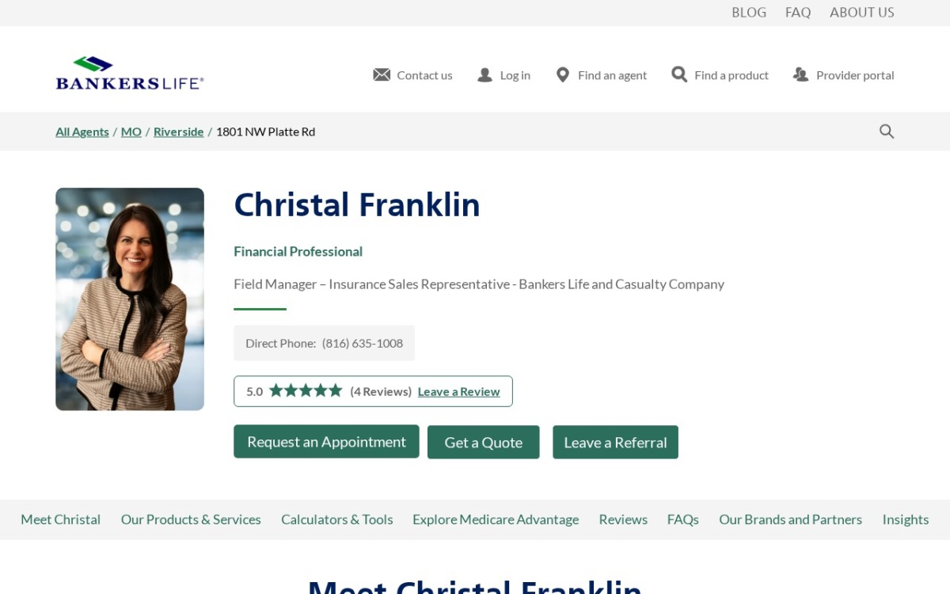Click Get a Quote button
Screen dimensions: 950x594
click(x=484, y=442)
